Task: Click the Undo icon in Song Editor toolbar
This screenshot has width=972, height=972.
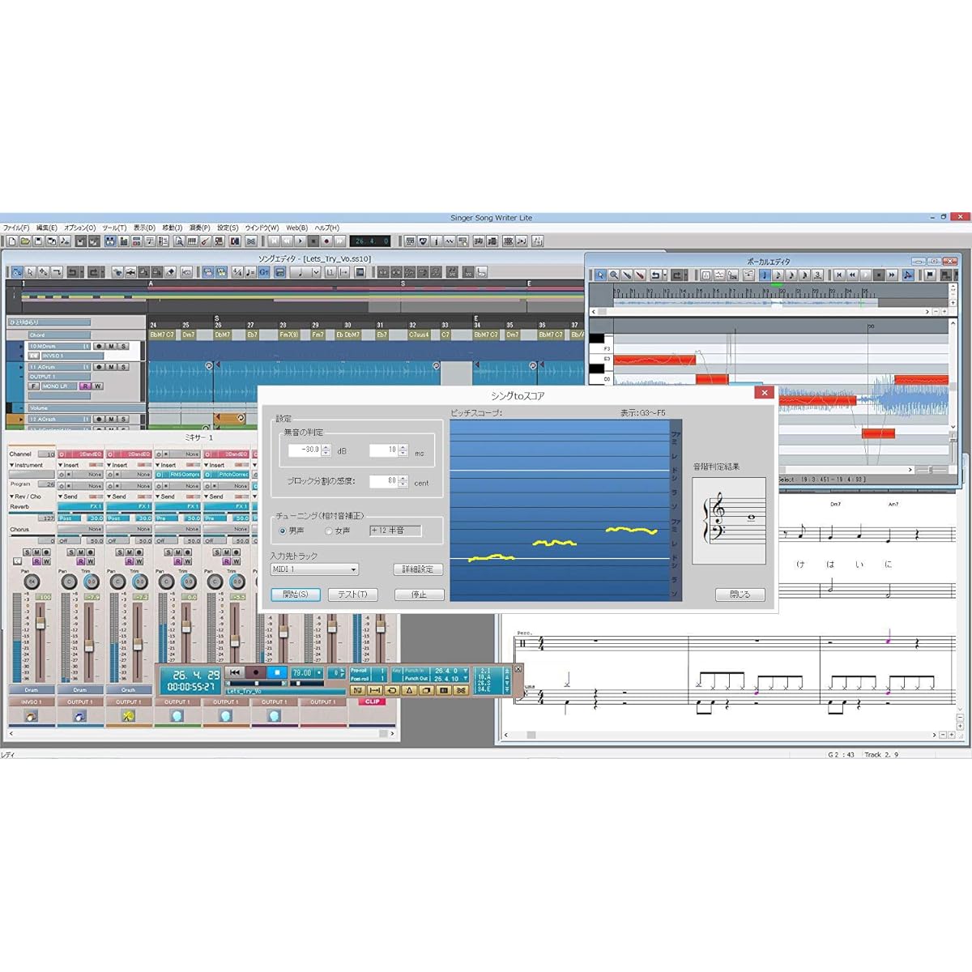Action: pos(73,272)
